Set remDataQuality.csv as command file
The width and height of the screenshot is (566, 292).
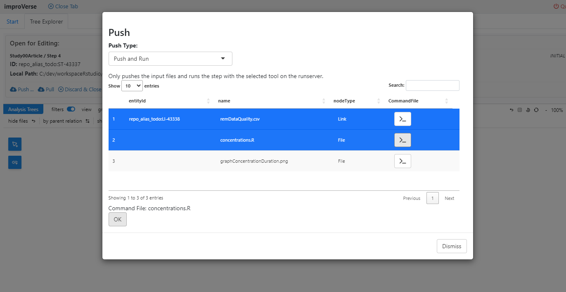point(403,119)
